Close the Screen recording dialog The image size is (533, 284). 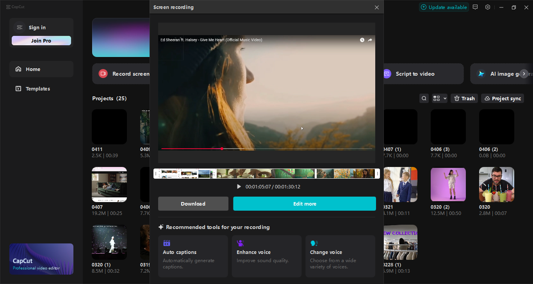click(377, 7)
